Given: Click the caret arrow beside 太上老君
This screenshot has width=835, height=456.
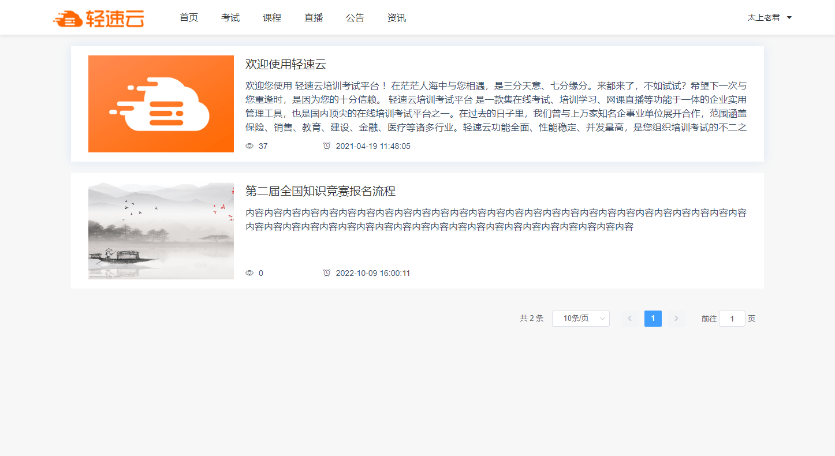Looking at the screenshot, I should click(789, 18).
